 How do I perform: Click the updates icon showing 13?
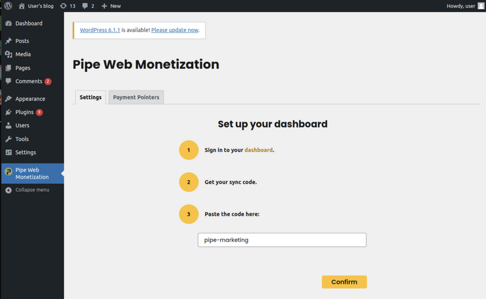click(x=63, y=6)
